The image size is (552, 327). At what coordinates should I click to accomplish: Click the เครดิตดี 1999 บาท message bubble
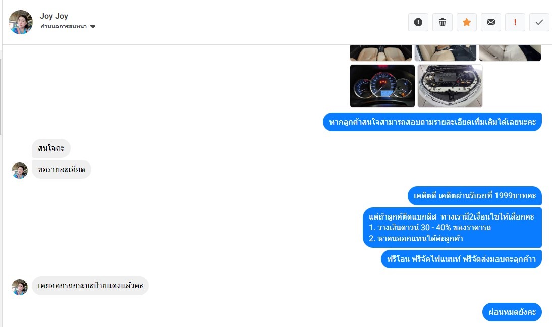pyautogui.click(x=475, y=196)
